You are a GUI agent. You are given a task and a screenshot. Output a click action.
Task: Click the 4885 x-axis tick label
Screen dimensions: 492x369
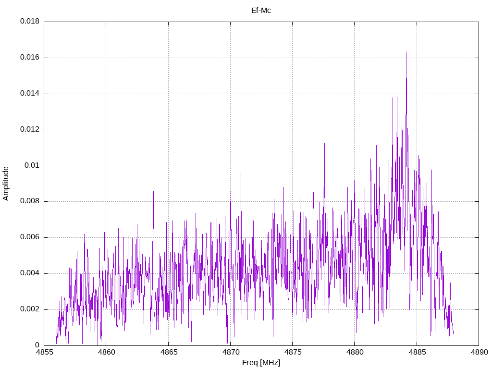tap(416, 352)
